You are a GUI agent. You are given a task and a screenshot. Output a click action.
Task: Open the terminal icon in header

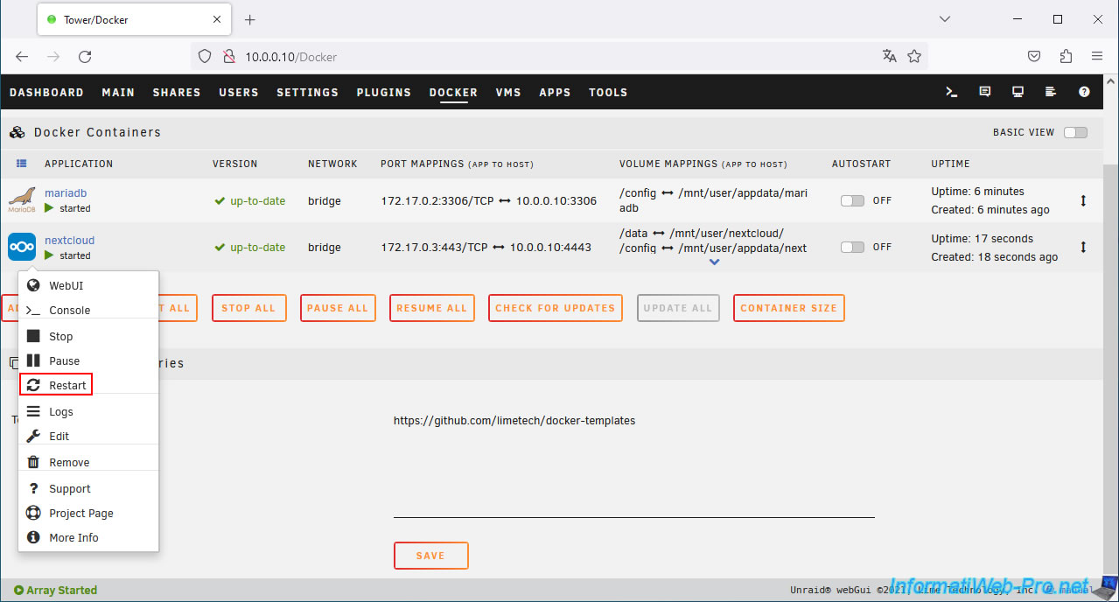952,92
